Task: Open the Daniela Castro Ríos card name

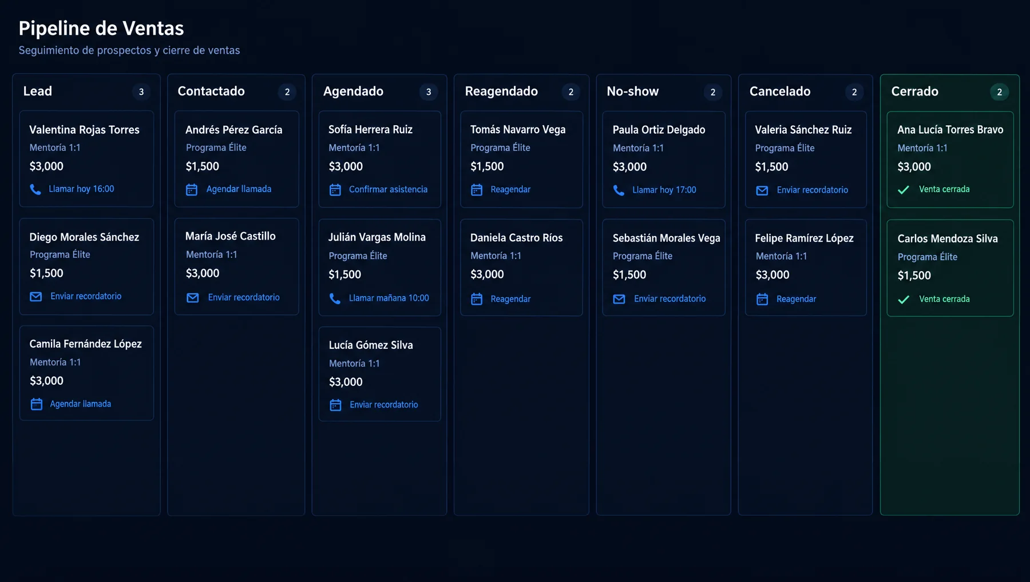Action: pos(517,238)
